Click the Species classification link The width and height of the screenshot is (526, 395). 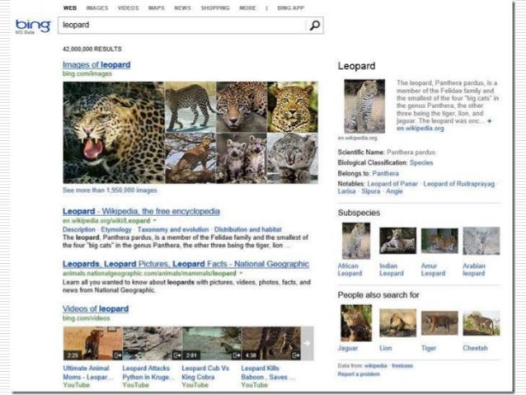click(421, 162)
